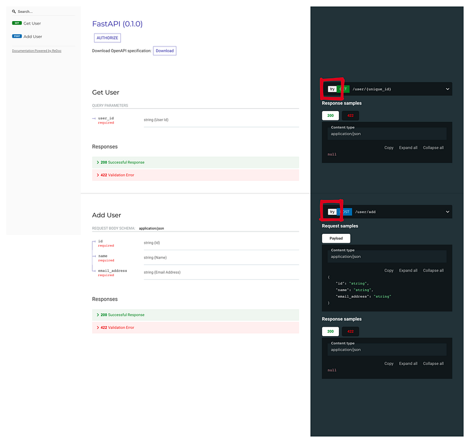Click the search magnifier icon
Screen dimensions: 470x443
[14, 12]
